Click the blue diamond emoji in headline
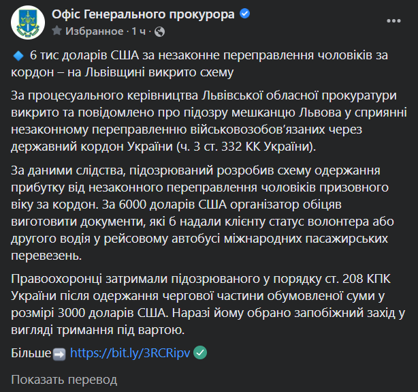The image size is (418, 392). coord(18,56)
